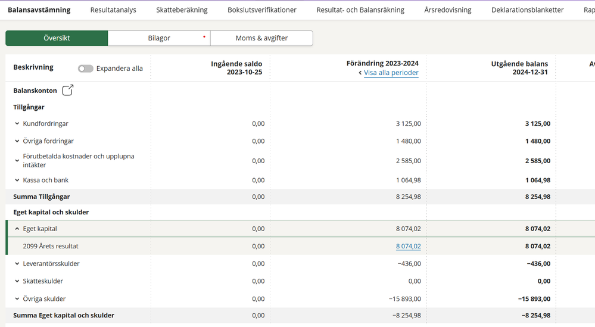595x327 pixels.
Task: Switch to the Bilagor tab
Action: pos(159,38)
